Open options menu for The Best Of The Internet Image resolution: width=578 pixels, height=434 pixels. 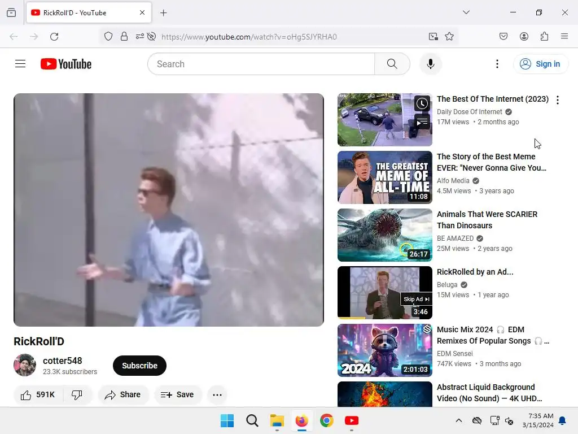(557, 100)
